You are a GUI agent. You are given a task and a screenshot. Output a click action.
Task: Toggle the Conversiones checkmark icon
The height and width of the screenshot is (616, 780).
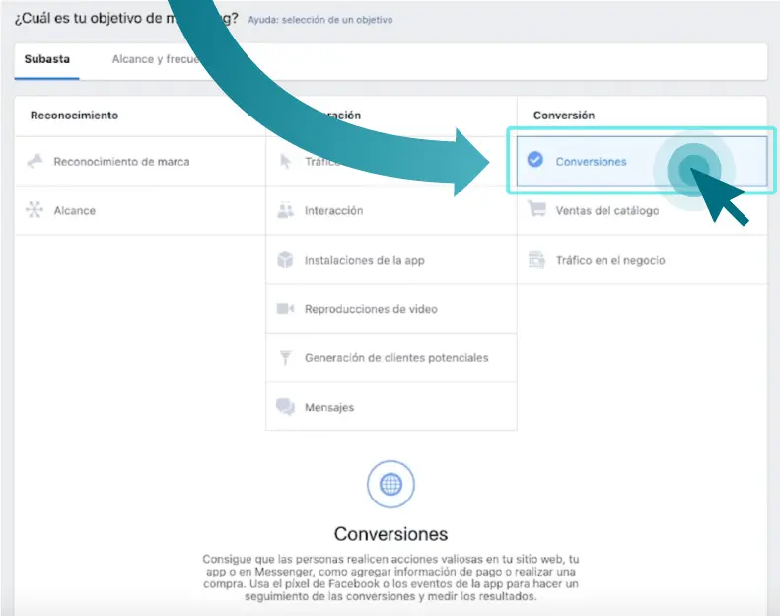coord(535,159)
